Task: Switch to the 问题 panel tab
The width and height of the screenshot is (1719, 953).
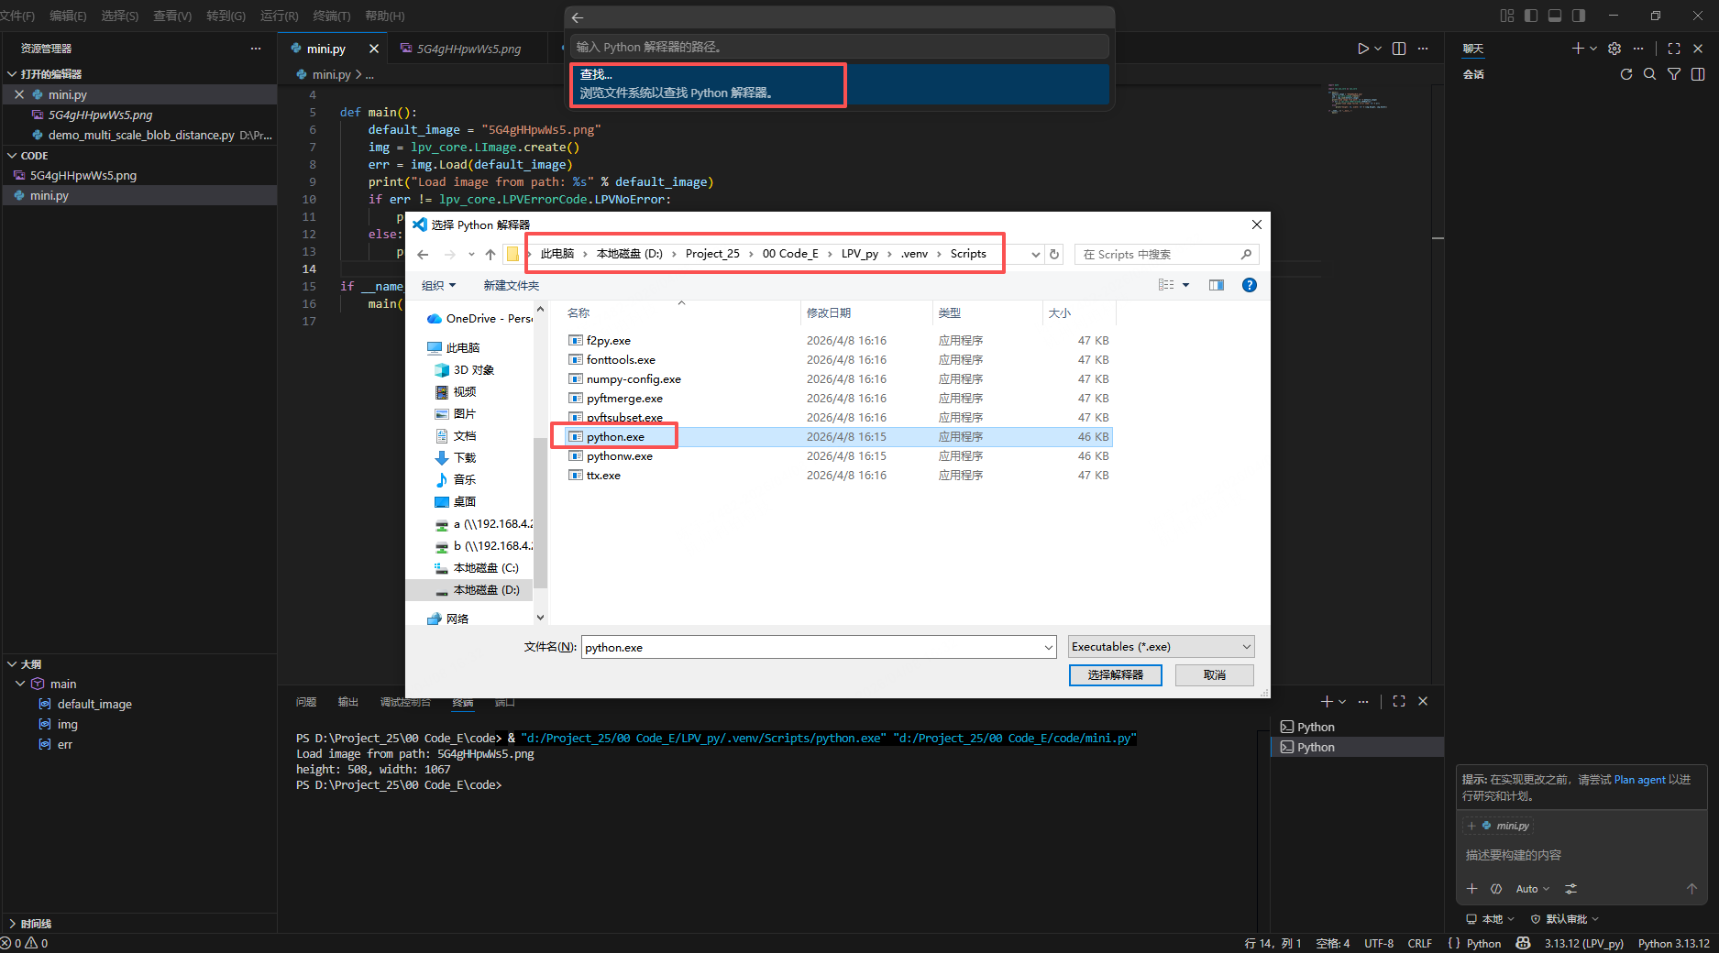Action: (x=306, y=702)
